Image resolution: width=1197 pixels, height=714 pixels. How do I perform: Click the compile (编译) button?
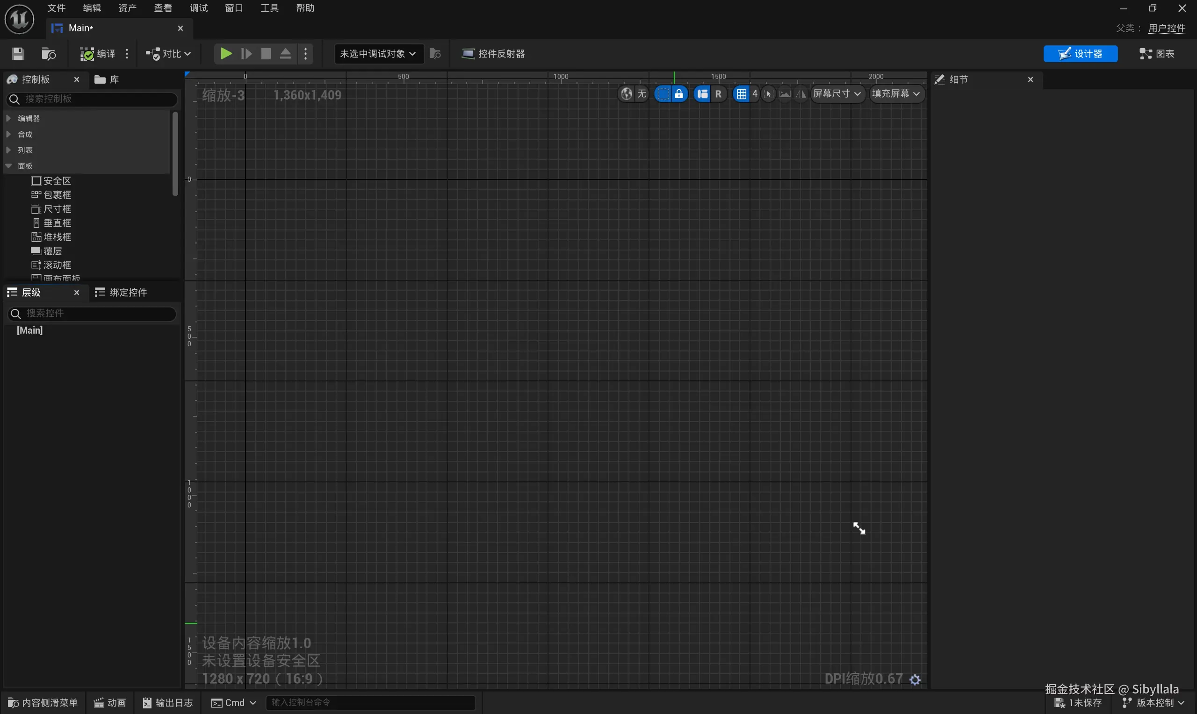click(x=98, y=53)
